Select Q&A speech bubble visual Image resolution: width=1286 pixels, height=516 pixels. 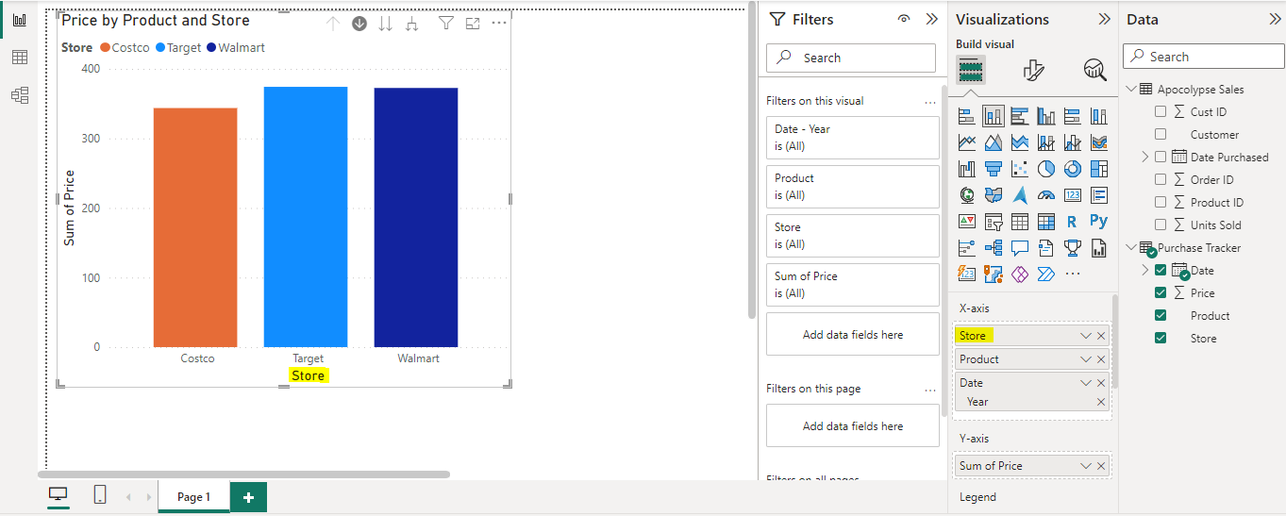pos(1019,248)
